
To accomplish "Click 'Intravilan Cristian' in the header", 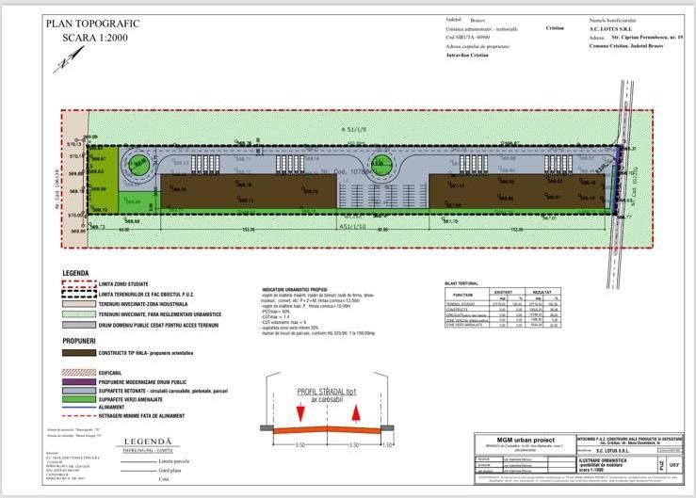I will point(467,55).
